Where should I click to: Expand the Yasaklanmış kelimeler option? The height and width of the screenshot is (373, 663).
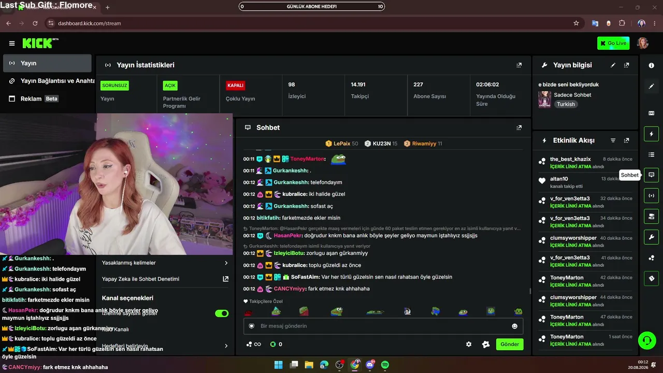[165, 263]
